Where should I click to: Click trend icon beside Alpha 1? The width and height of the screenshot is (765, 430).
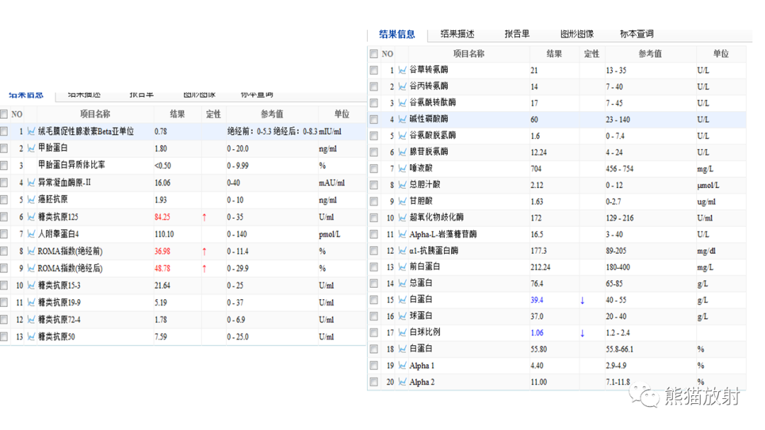coord(402,365)
